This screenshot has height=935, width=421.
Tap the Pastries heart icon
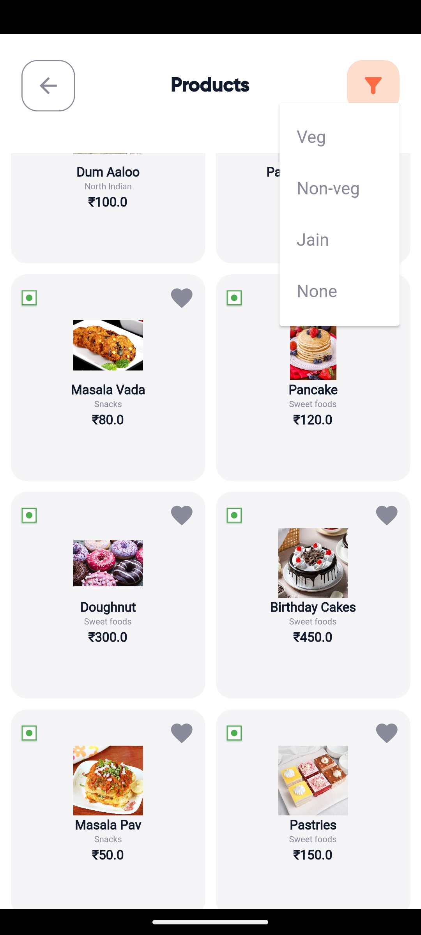(387, 733)
